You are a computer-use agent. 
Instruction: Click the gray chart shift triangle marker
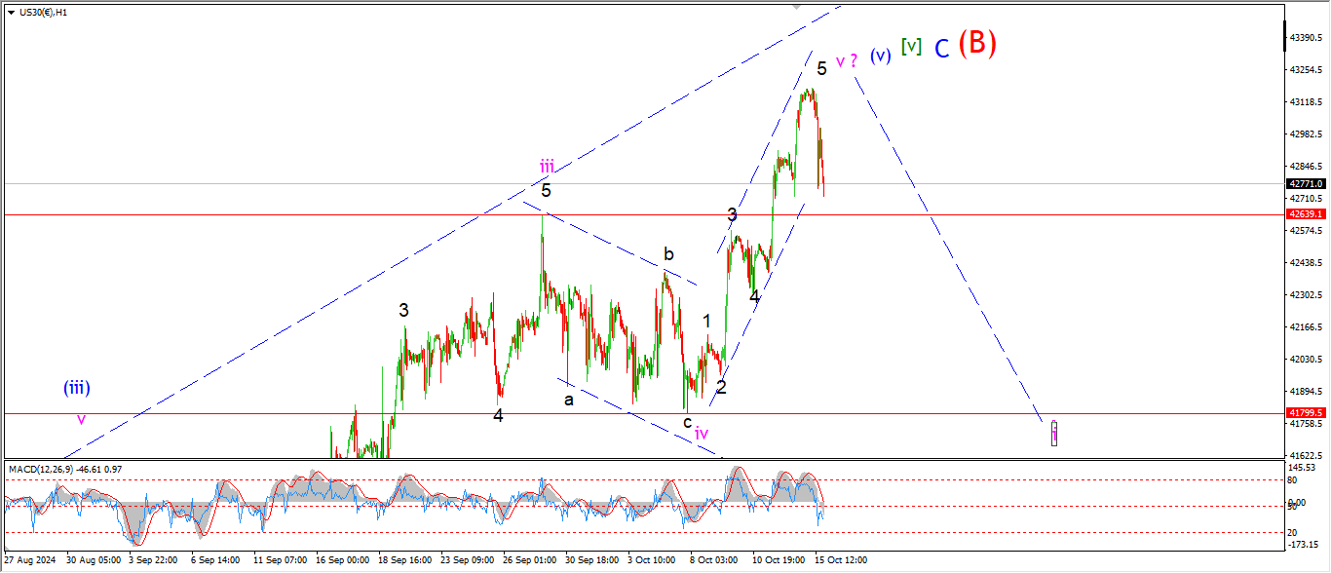tap(798, 6)
